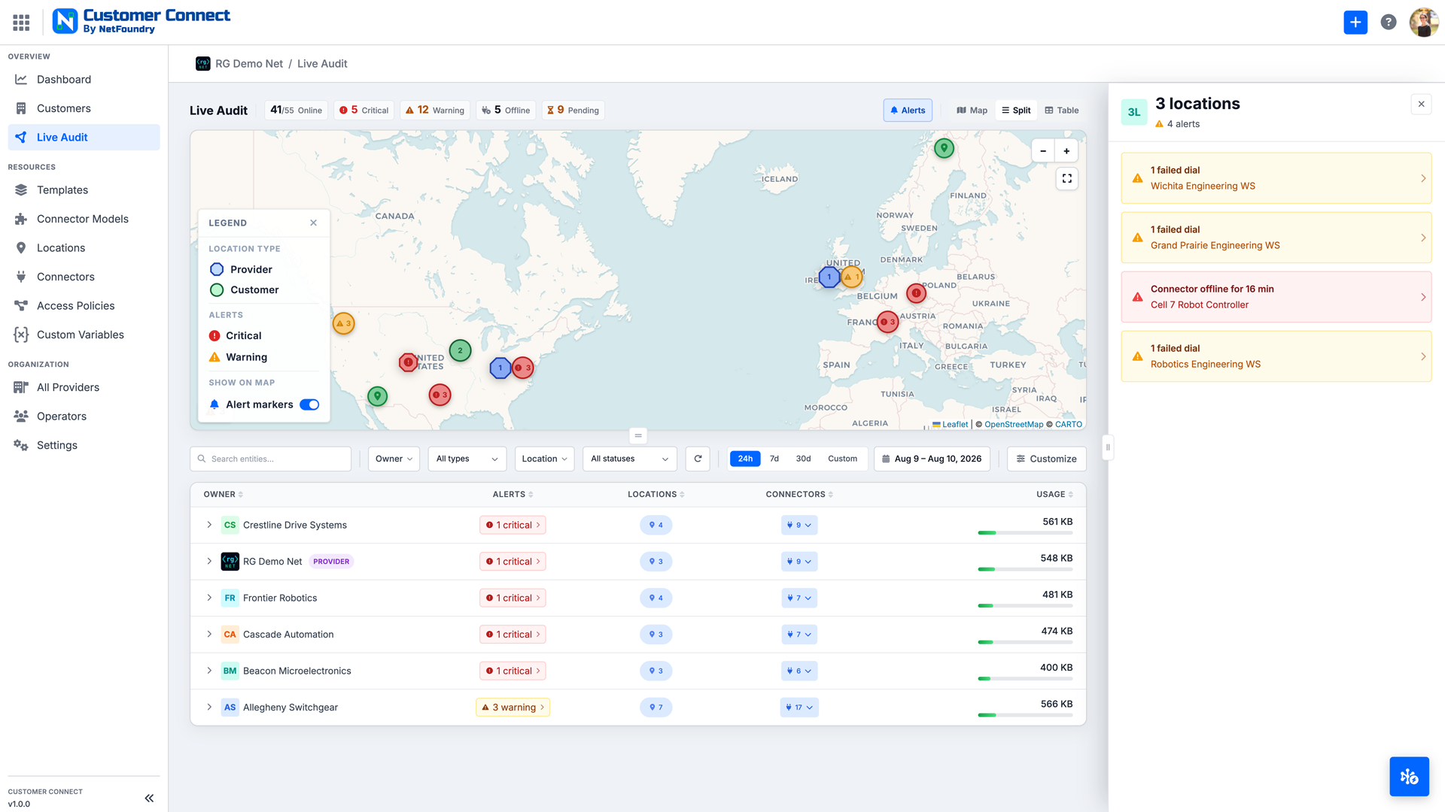Click the red critical marker near Poland
This screenshot has height=812, width=1445.
click(x=916, y=293)
